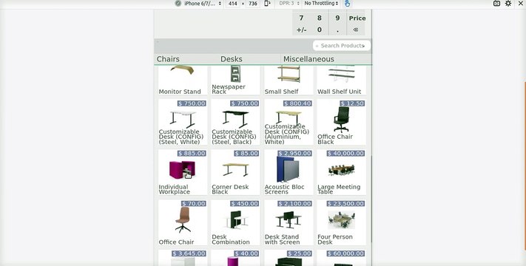Add Customizable Desk (Aluminium, White) product

[x=289, y=122]
